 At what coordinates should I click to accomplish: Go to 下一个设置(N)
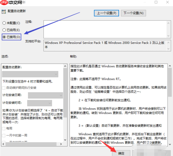pyautogui.click(x=133, y=13)
